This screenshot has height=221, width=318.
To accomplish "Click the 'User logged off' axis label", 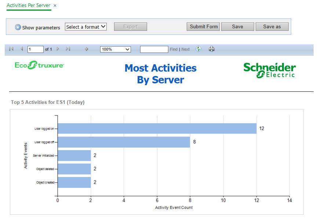I will 44,142.
